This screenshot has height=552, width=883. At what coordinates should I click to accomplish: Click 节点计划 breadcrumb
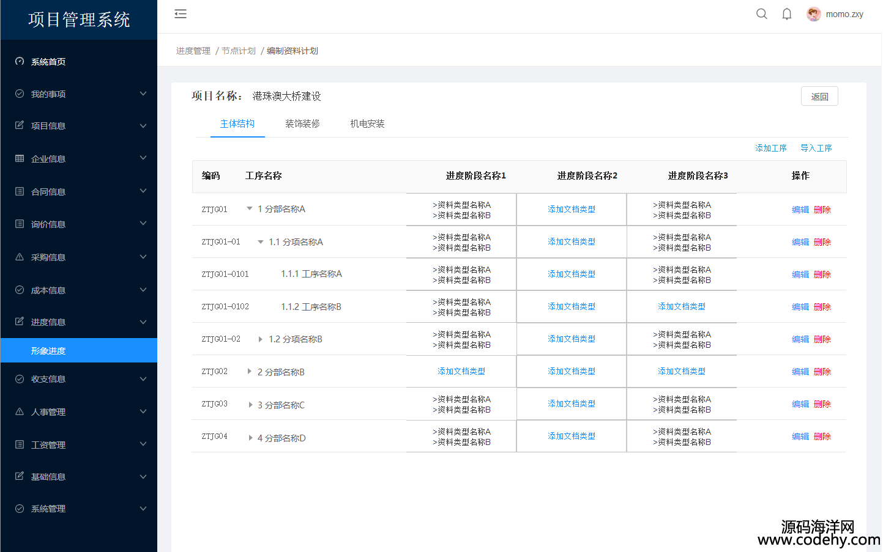coord(239,51)
